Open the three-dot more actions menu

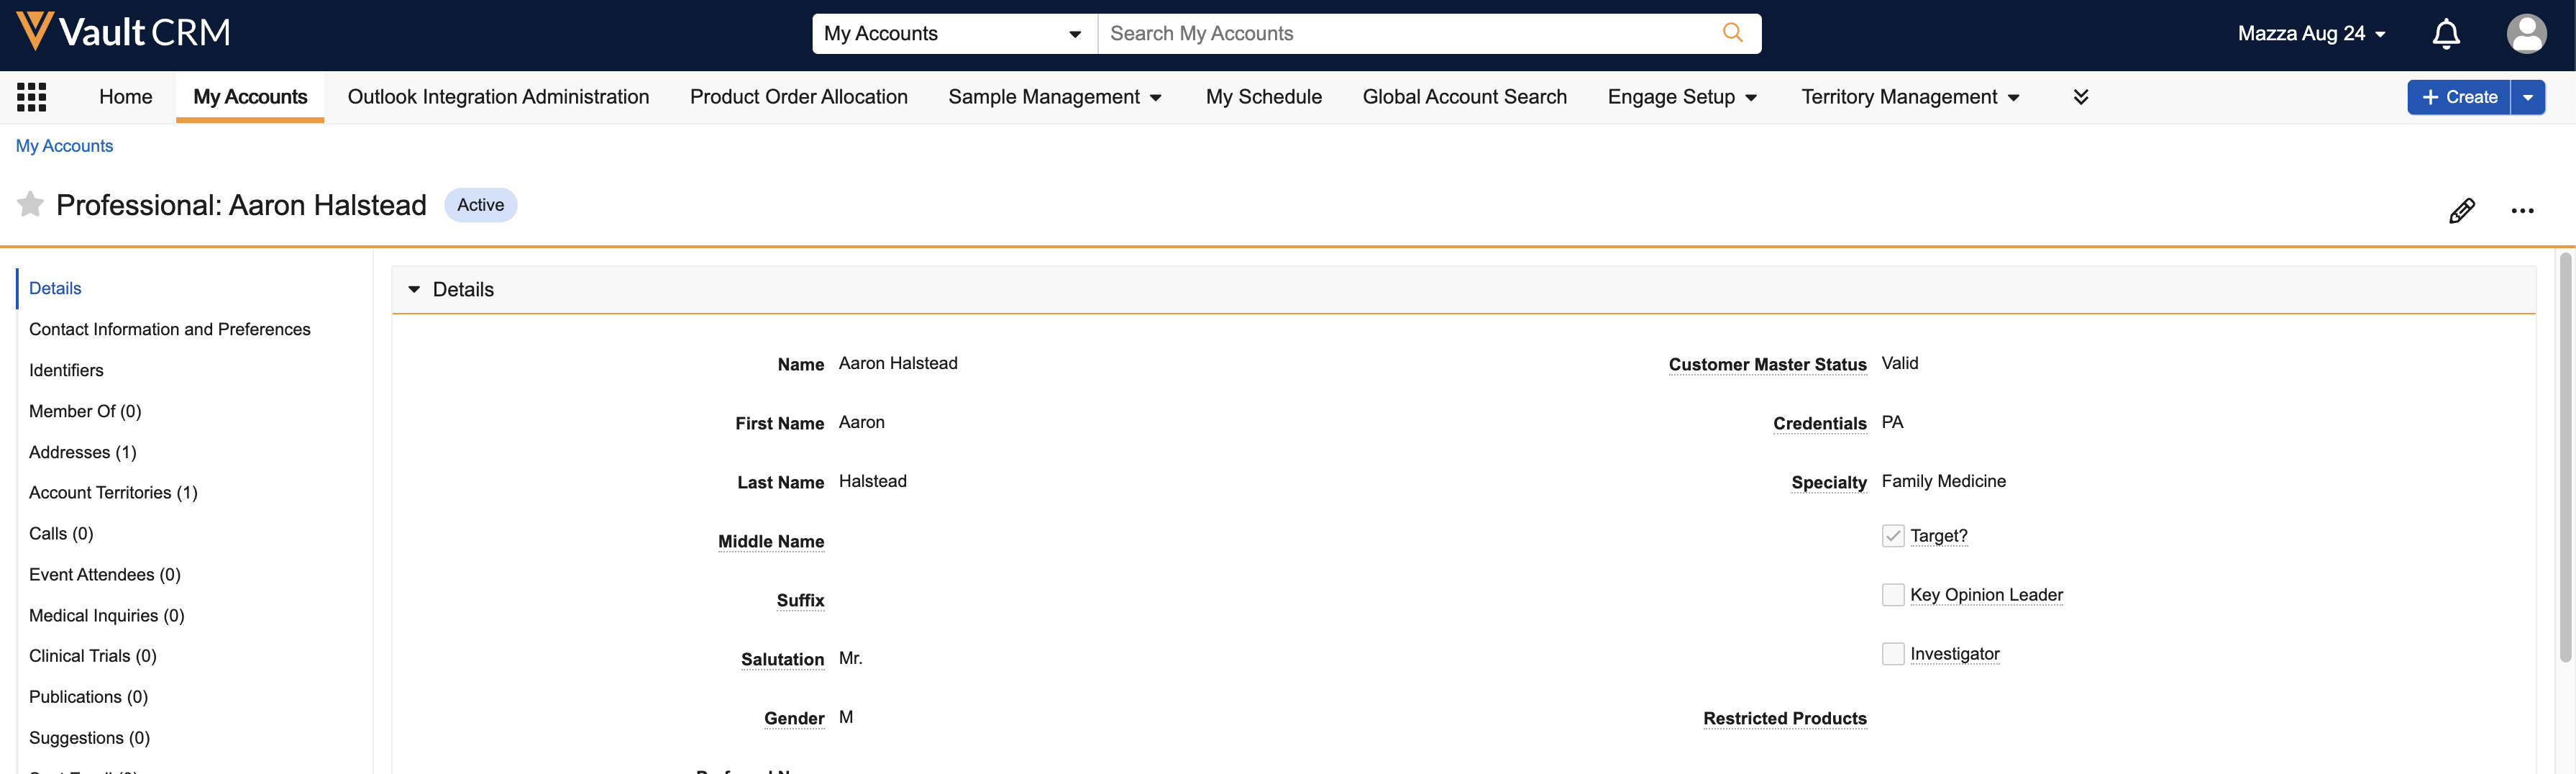pyautogui.click(x=2521, y=210)
